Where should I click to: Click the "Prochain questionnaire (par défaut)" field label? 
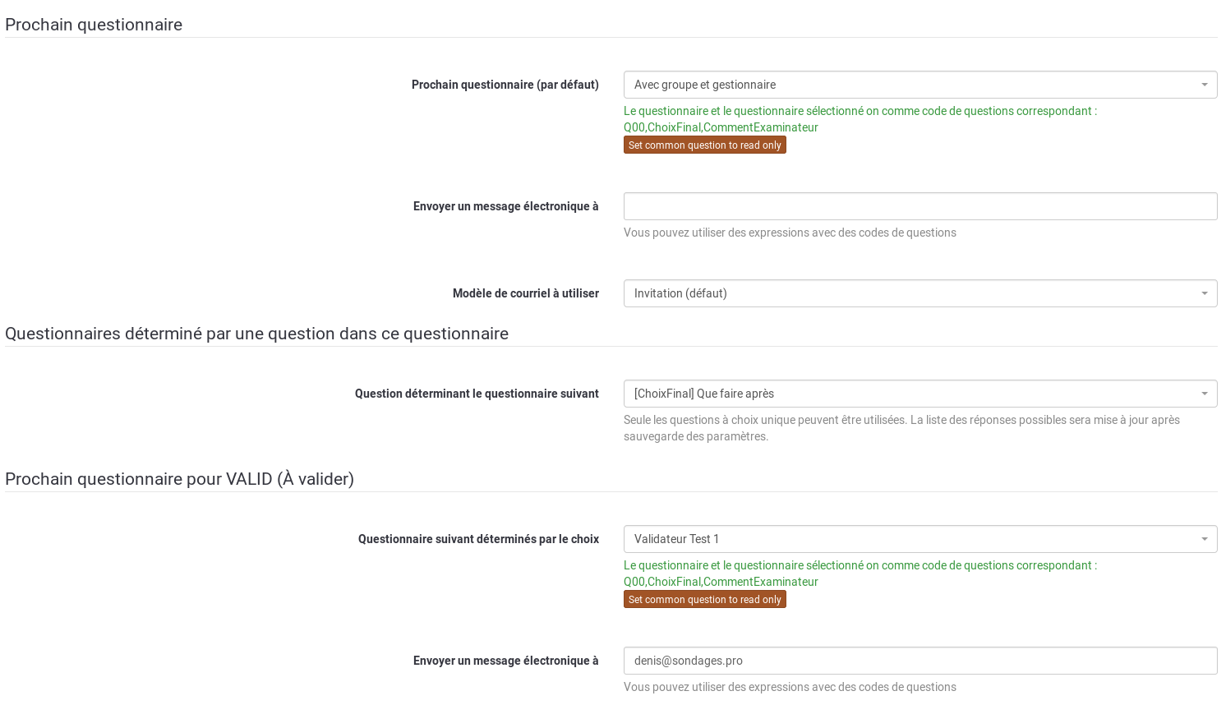pyautogui.click(x=505, y=85)
